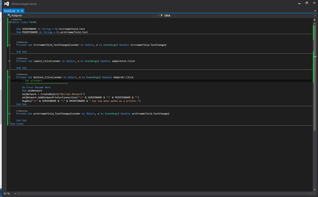Click the "On Error Resume Next" line
Viewport: 318px width, 197px height.
point(36,87)
